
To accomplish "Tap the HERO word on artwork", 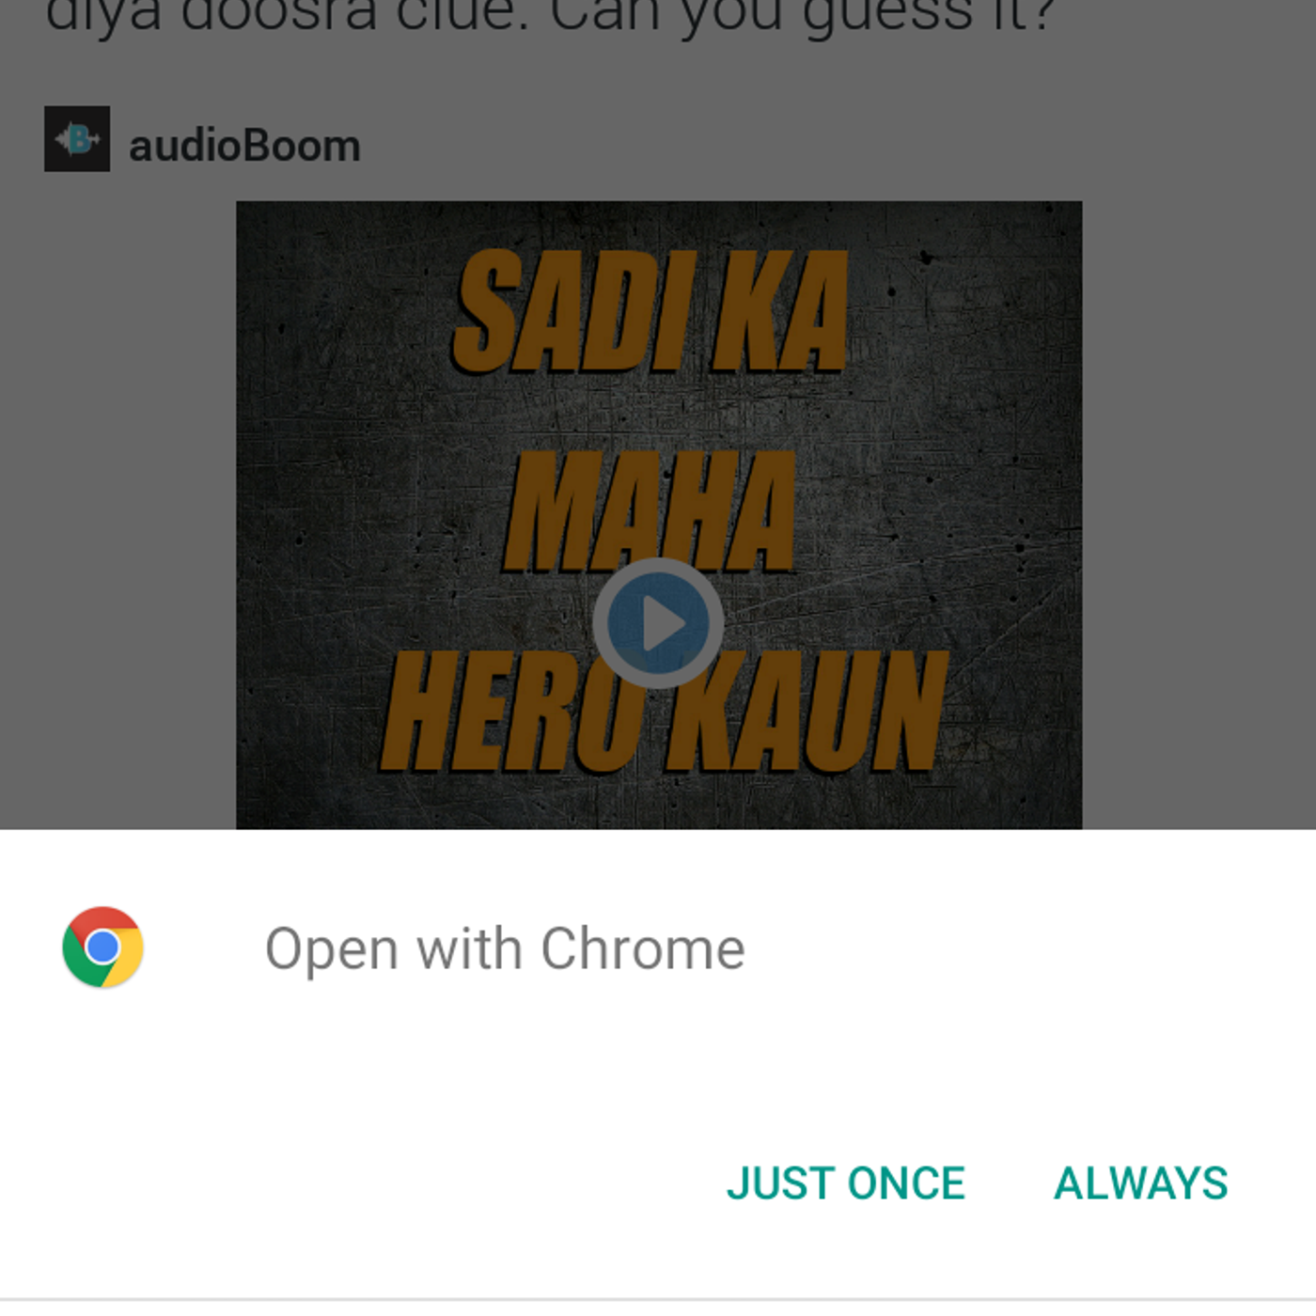I will tap(516, 712).
